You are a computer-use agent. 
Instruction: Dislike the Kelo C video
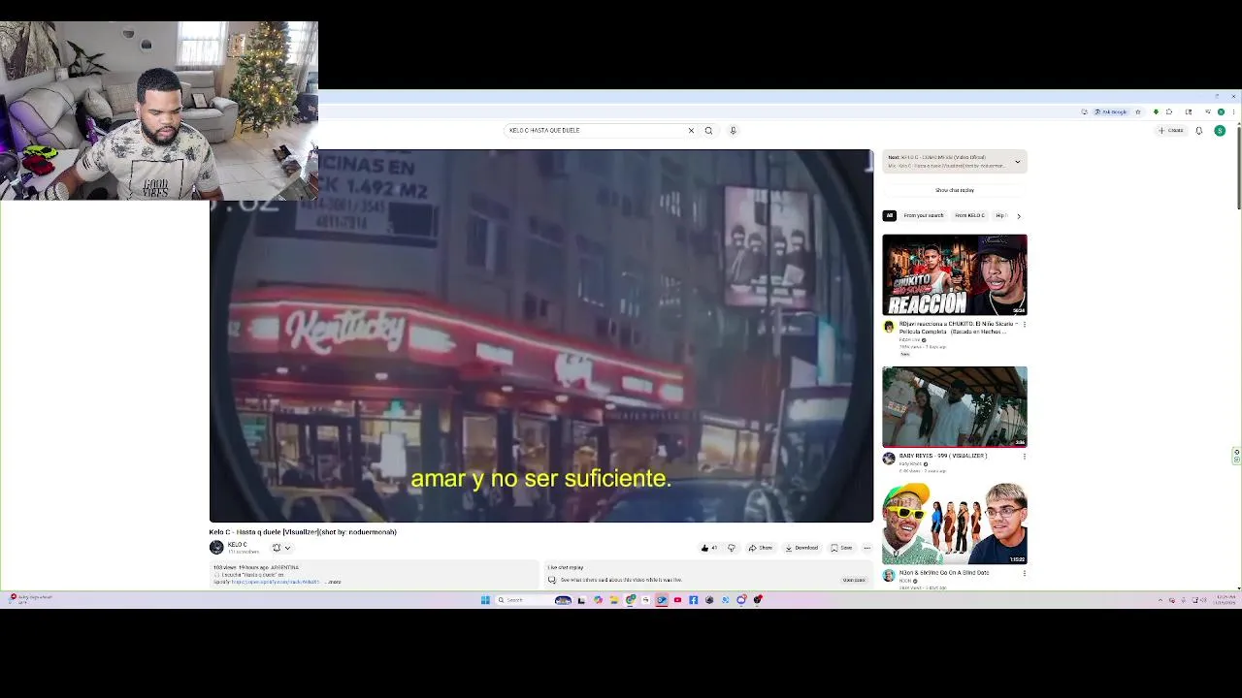(x=732, y=548)
